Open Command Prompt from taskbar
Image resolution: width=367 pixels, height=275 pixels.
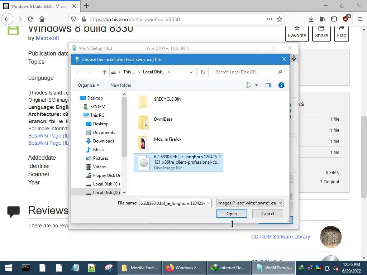point(26,268)
